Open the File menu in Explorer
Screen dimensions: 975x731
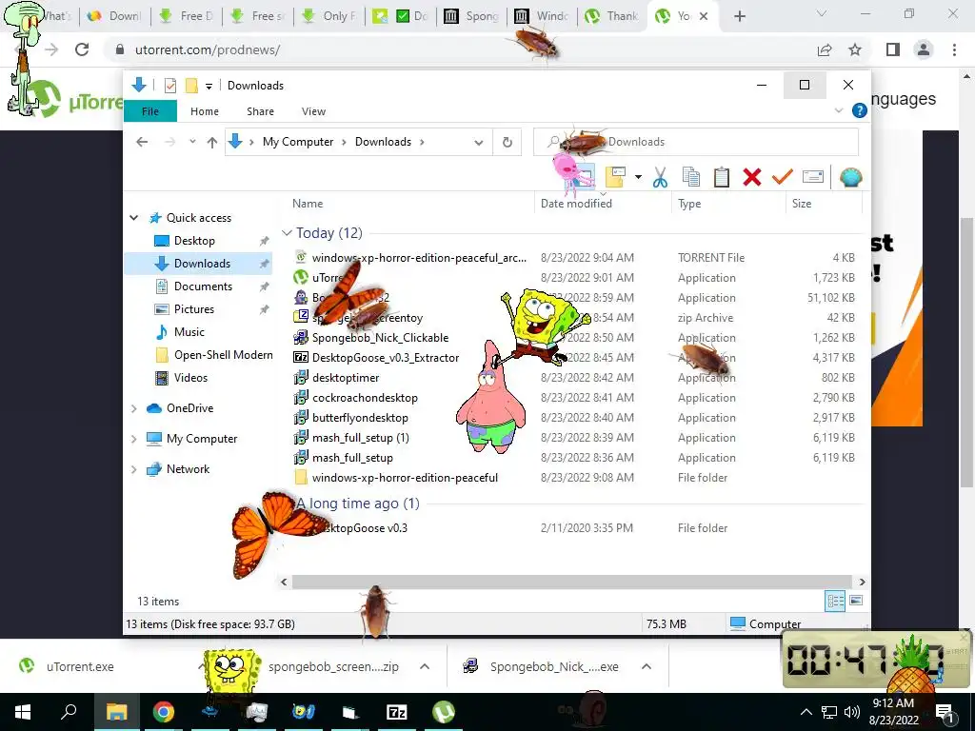coord(150,111)
